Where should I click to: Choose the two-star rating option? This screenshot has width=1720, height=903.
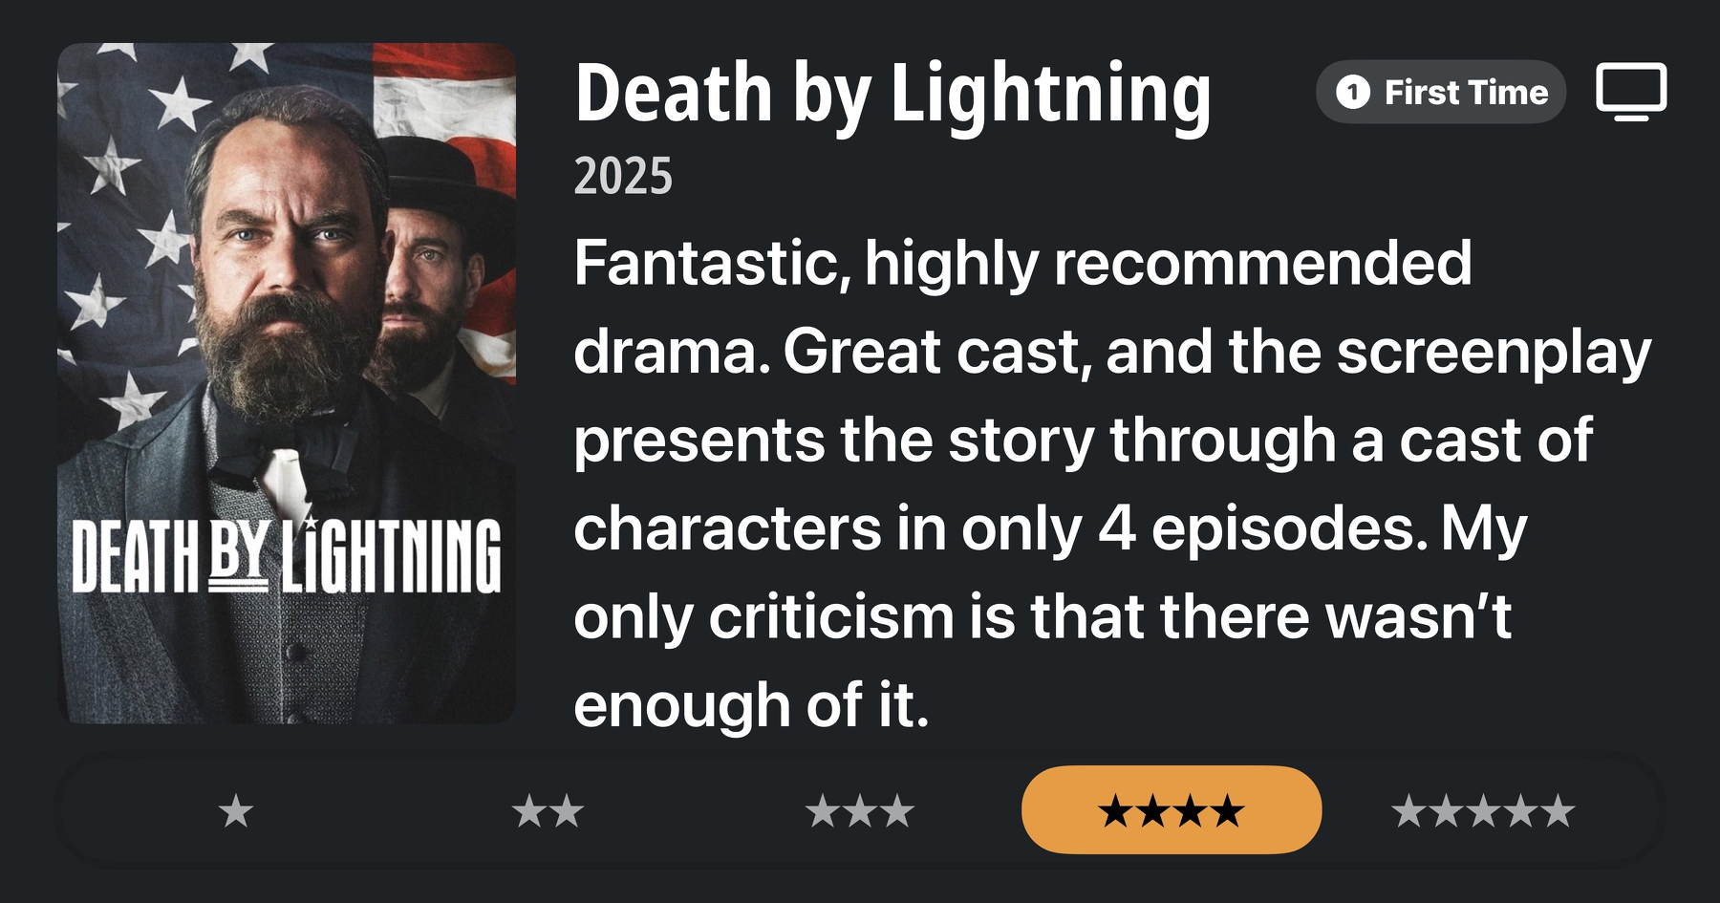click(x=548, y=812)
